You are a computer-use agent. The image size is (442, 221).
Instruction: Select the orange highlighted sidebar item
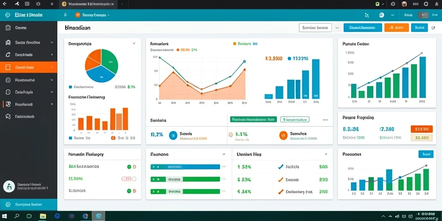click(x=28, y=67)
